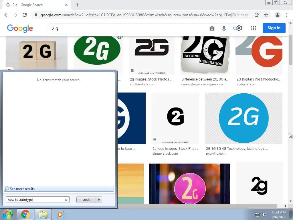Click the Windows Start orb
The image size is (293, 220).
coord(7,214)
